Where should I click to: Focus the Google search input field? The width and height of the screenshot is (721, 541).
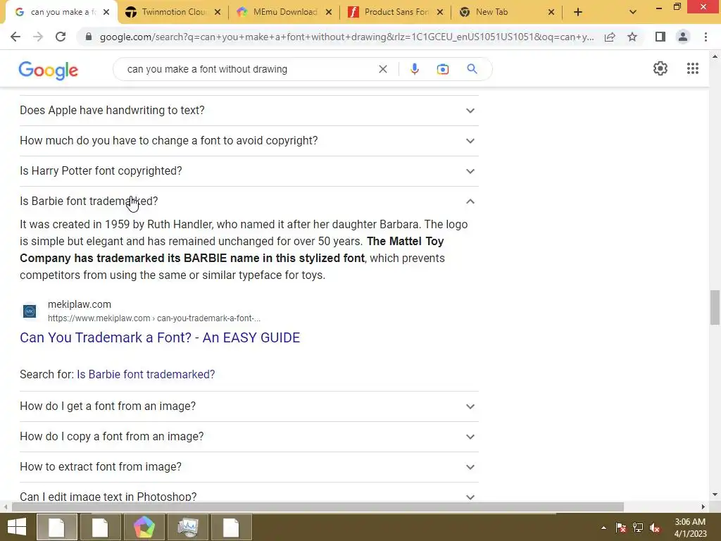pyautogui.click(x=249, y=69)
